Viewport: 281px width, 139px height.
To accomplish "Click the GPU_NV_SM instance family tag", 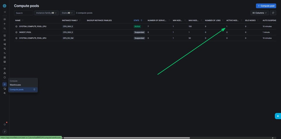I will pyautogui.click(x=68, y=38).
